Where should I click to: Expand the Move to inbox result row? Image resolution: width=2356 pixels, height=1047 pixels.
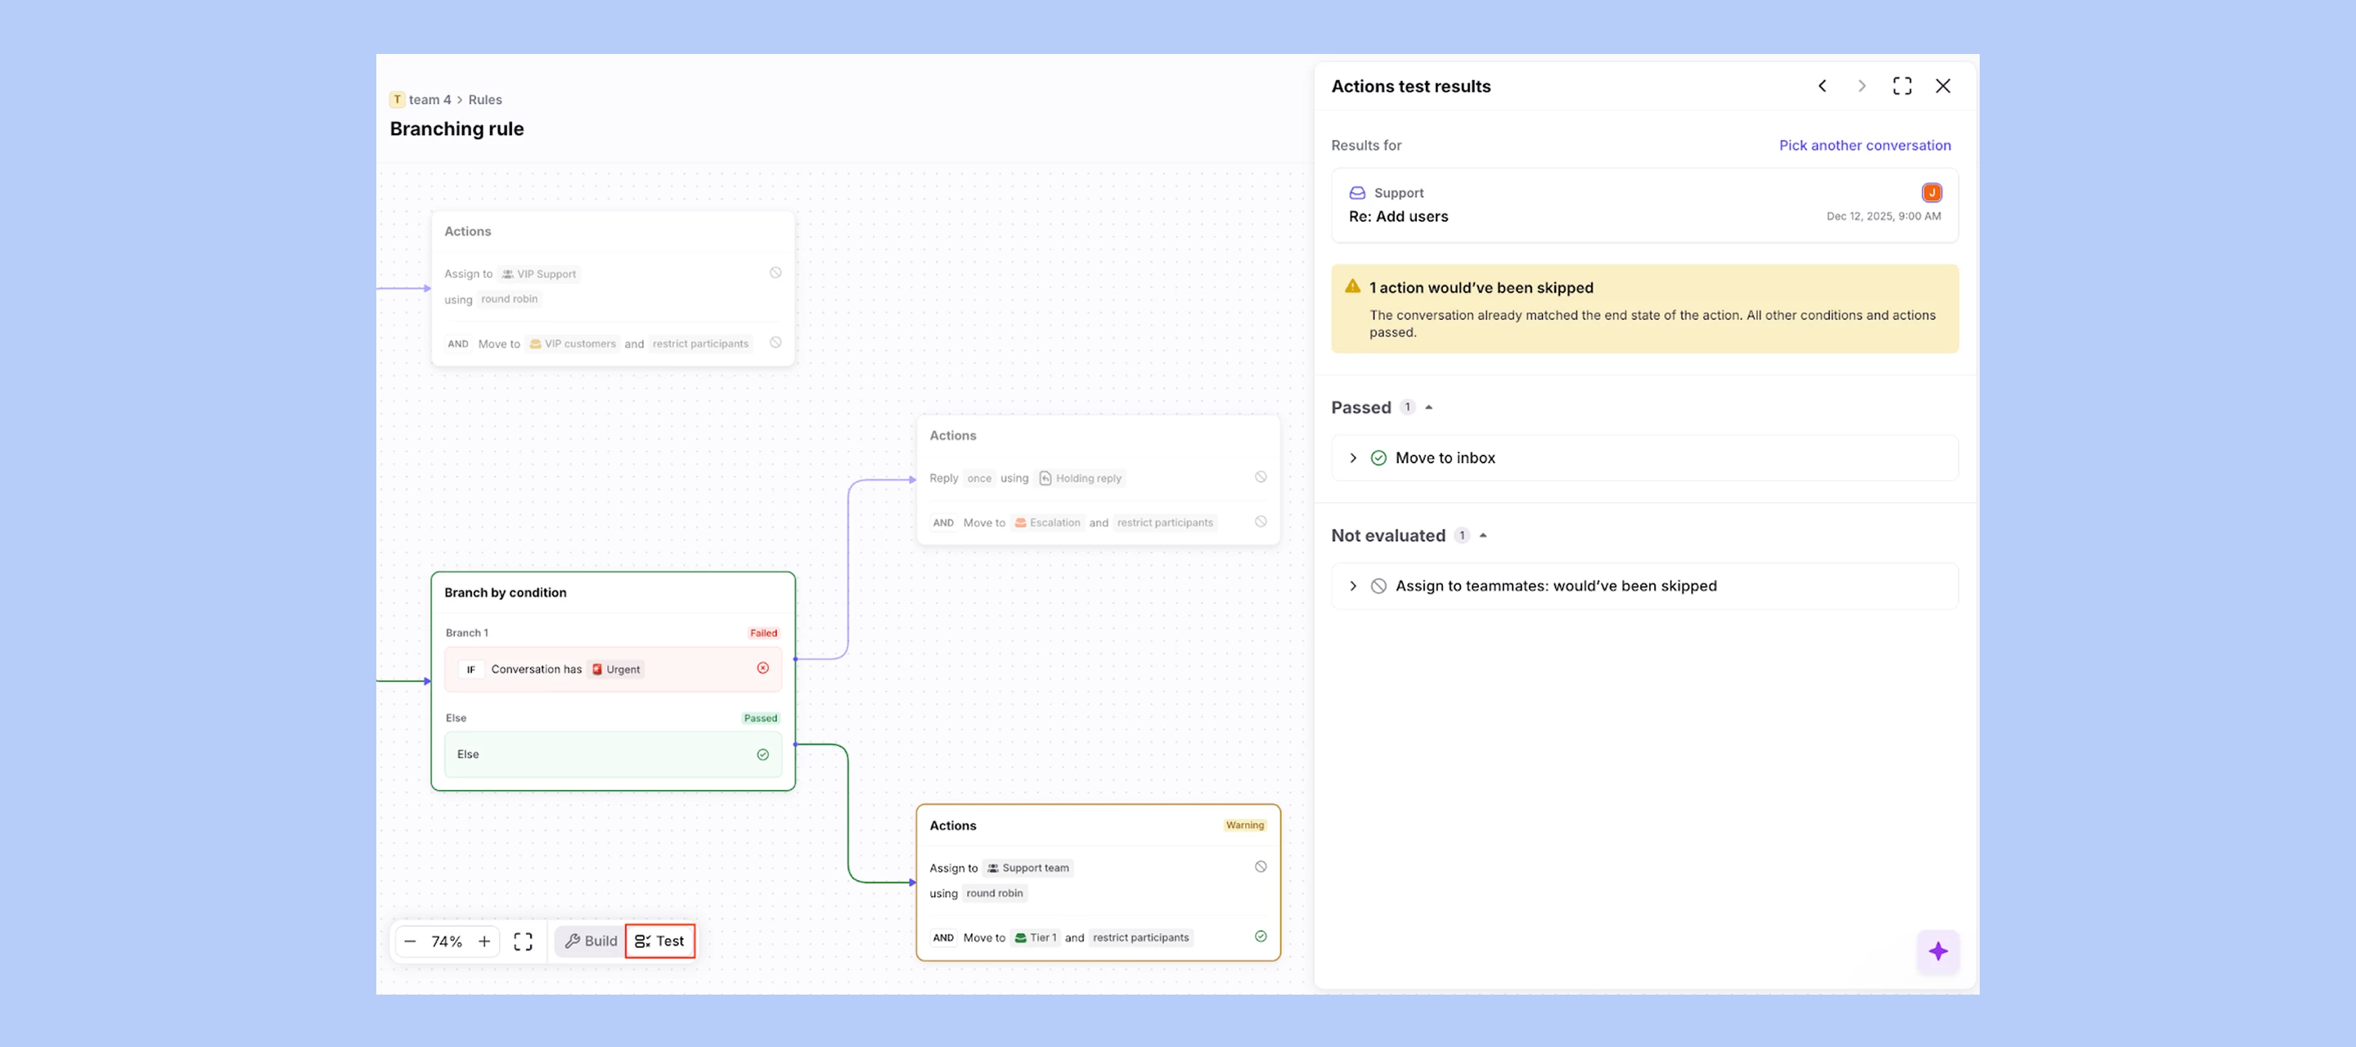tap(1354, 457)
